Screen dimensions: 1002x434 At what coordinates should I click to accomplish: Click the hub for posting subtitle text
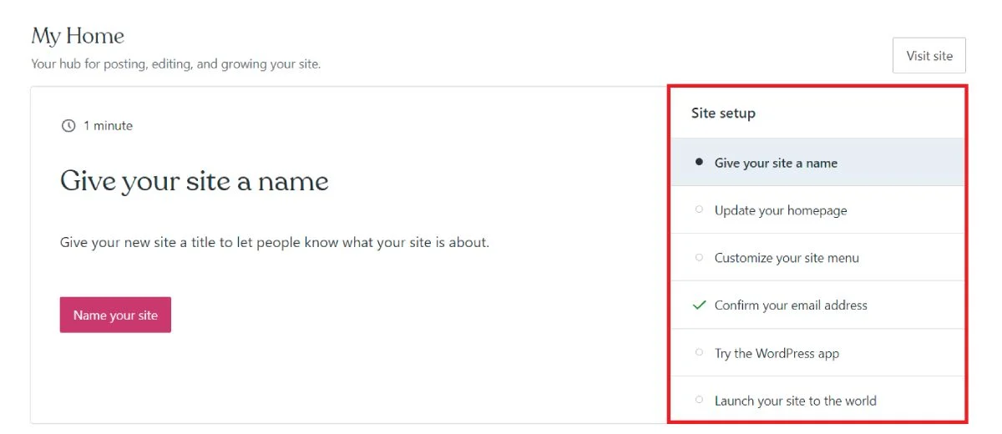tap(176, 63)
